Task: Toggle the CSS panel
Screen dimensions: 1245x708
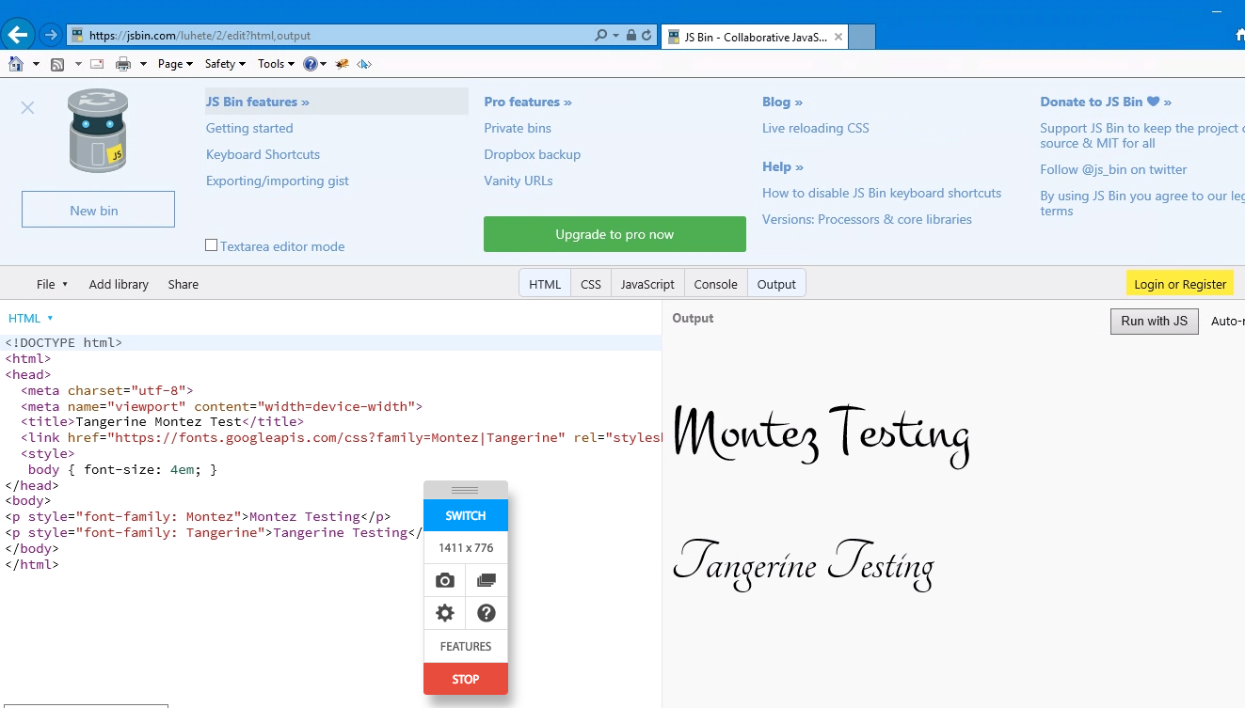Action: [591, 284]
